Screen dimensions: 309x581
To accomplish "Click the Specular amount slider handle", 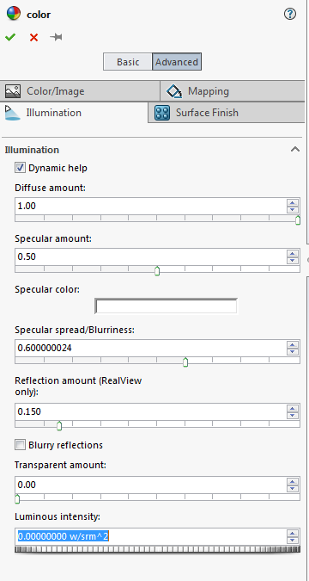I will (x=157, y=271).
